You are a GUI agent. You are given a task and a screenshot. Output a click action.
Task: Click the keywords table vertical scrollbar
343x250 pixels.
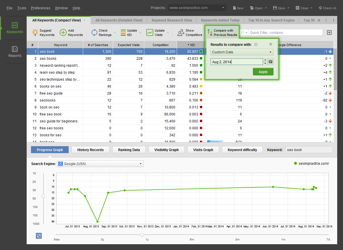[x=335, y=69]
